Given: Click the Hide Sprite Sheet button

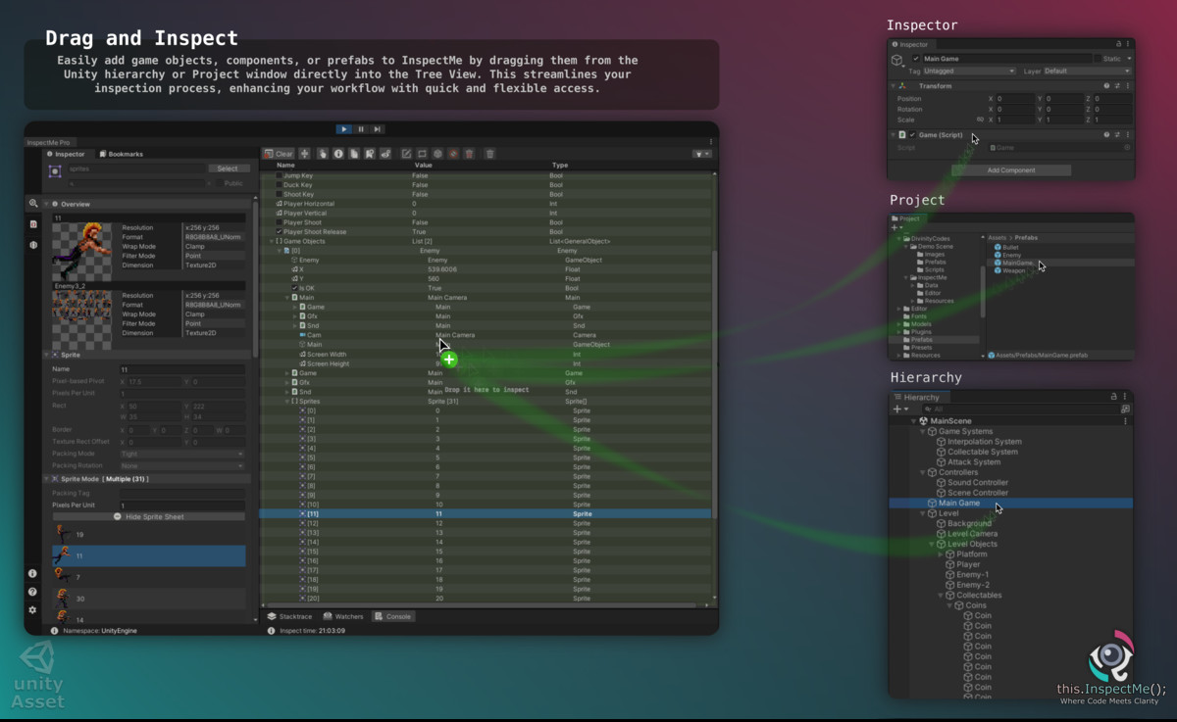Looking at the screenshot, I should 149,516.
